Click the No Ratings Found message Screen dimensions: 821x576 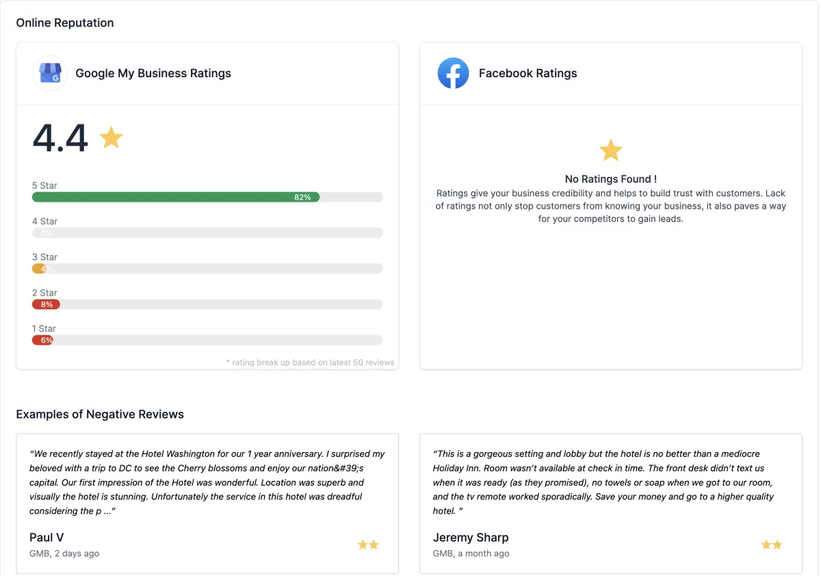610,179
